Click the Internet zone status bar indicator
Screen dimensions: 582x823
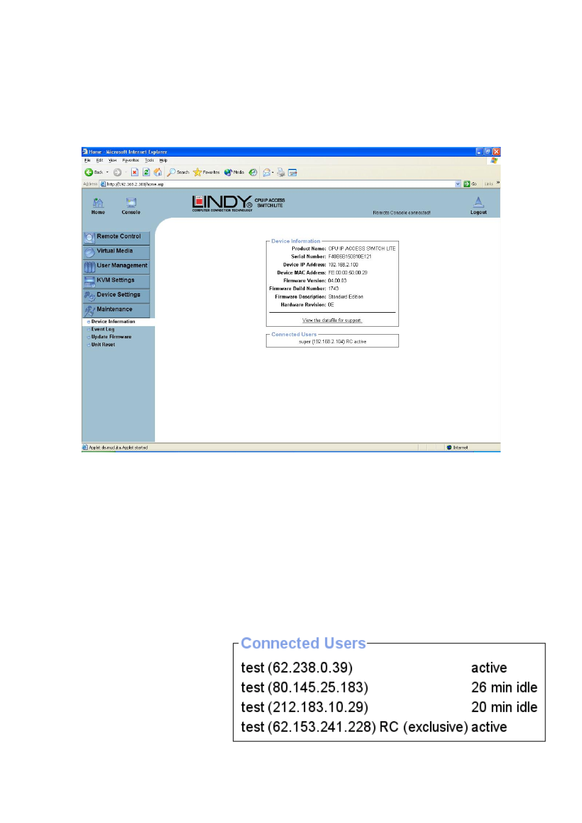coord(457,447)
